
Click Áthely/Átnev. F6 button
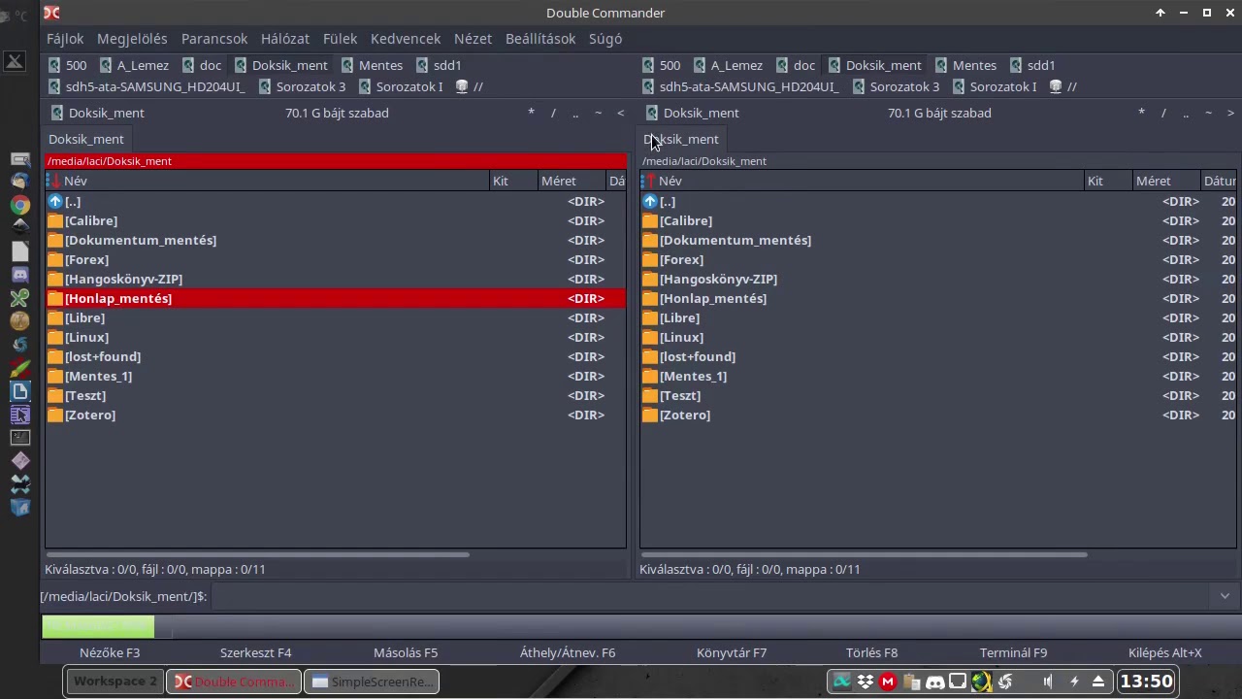(x=568, y=652)
